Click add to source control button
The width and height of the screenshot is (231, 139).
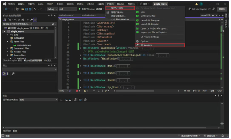tap(189, 136)
